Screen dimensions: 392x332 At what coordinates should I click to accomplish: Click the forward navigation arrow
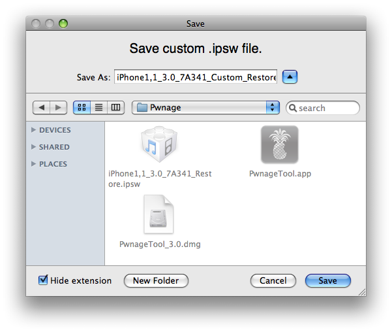[58, 108]
